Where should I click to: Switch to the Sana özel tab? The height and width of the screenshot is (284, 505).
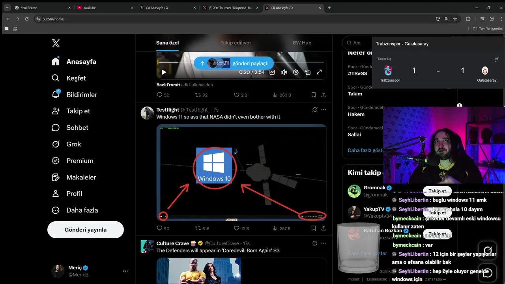coord(167,43)
